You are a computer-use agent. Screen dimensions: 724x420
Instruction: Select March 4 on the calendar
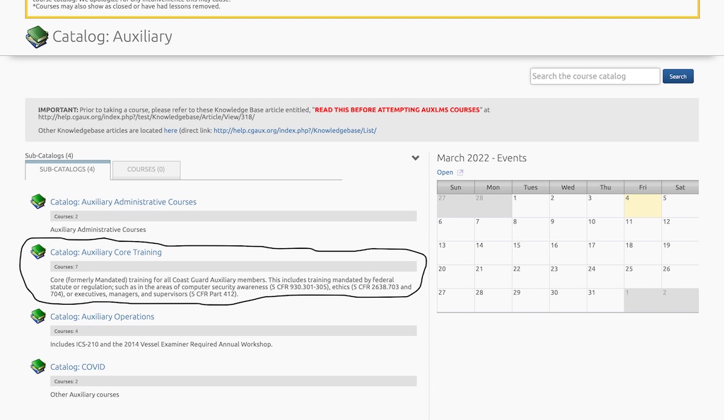click(x=642, y=205)
